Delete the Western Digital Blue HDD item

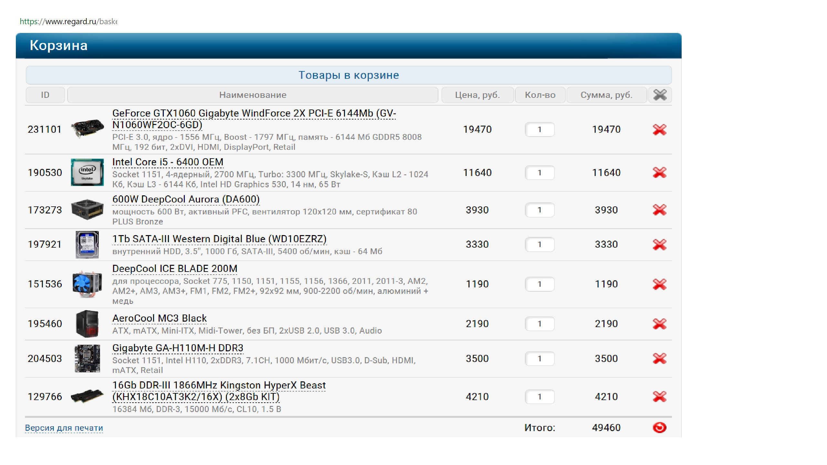point(659,244)
